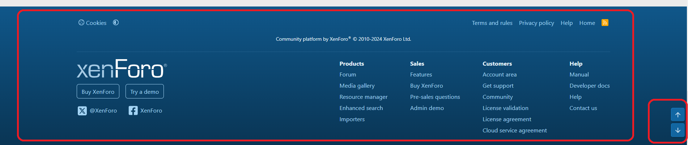Image resolution: width=688 pixels, height=145 pixels.
Task: Open the @XenForo X (Twitter) profile
Action: [97, 111]
